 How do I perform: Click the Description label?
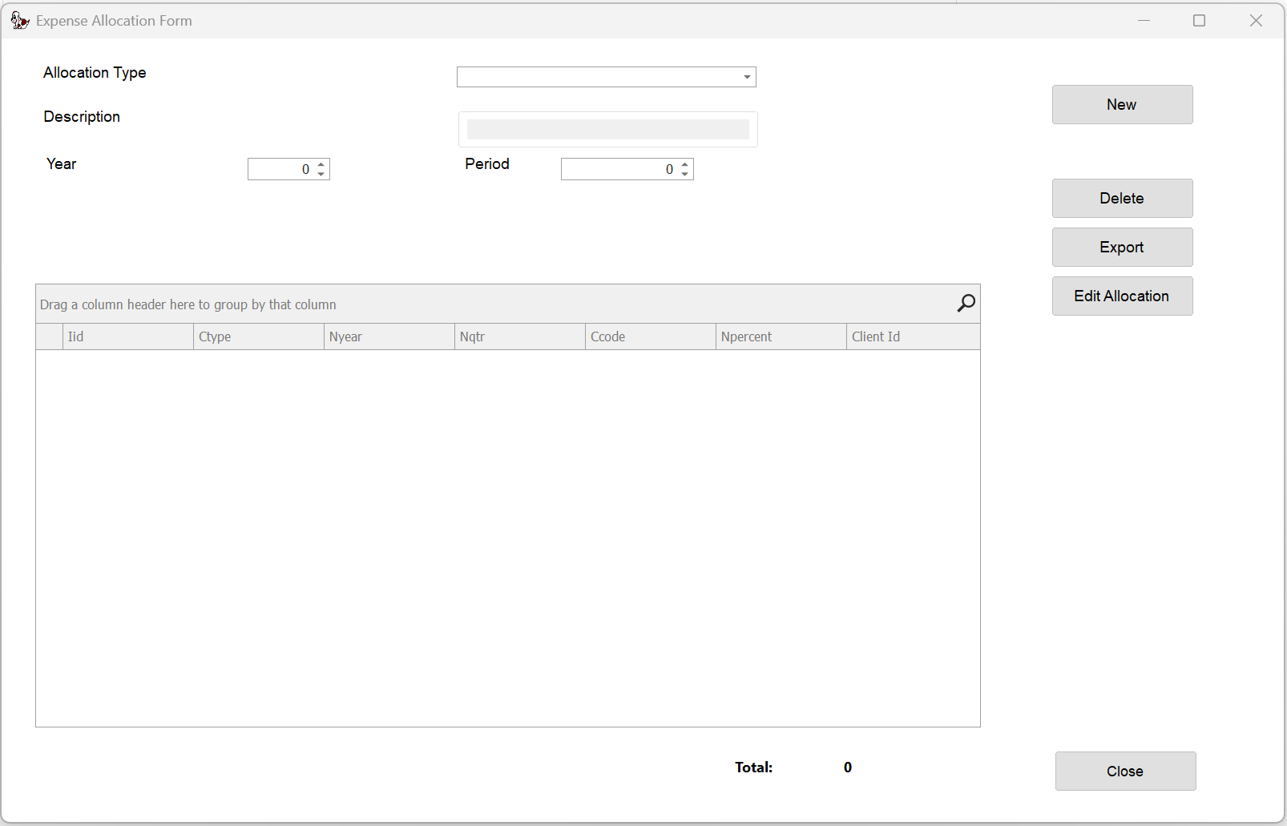[82, 117]
